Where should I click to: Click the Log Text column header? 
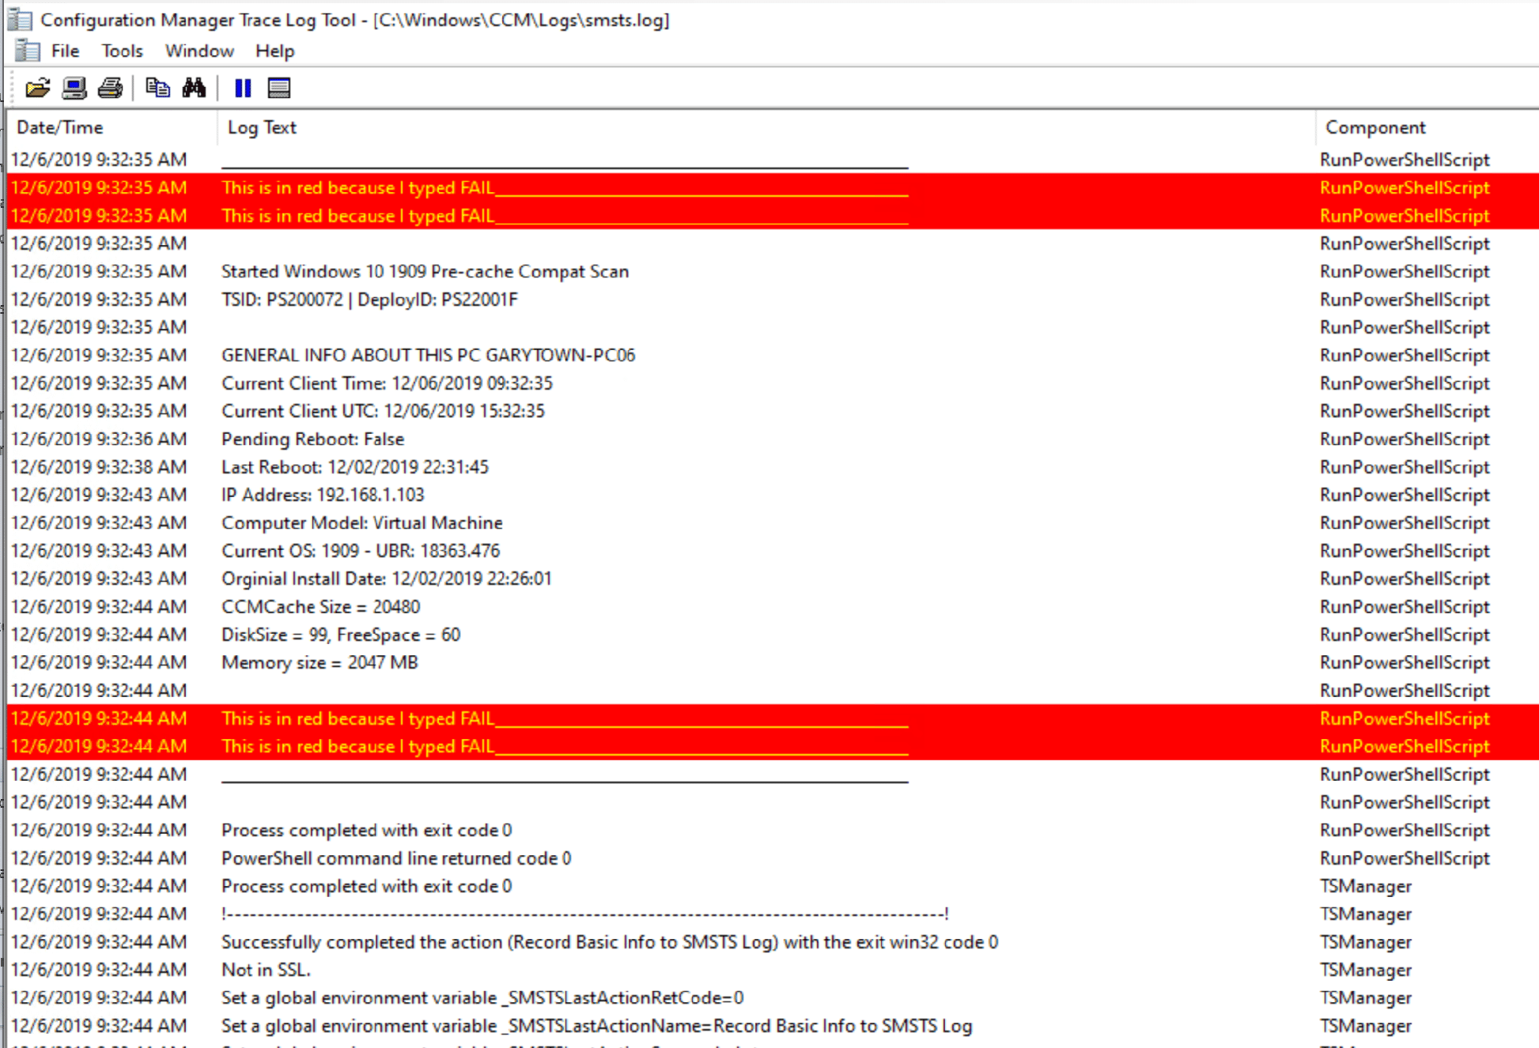coord(262,127)
